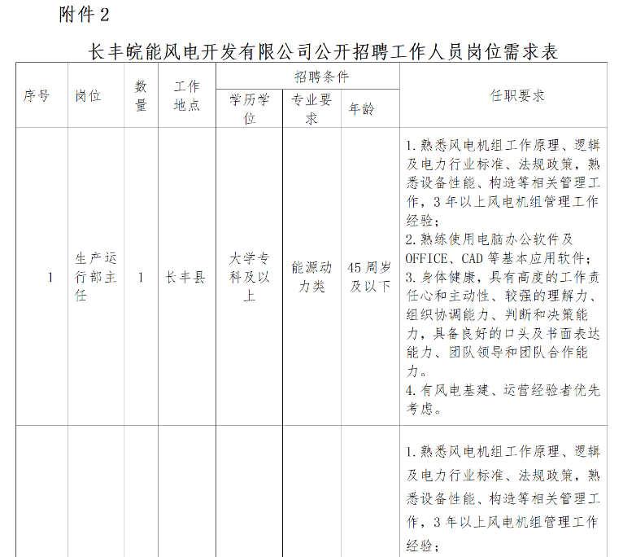The image size is (623, 557).
Task: Click the education cell '大学专科及以上'
Action: tap(250, 277)
